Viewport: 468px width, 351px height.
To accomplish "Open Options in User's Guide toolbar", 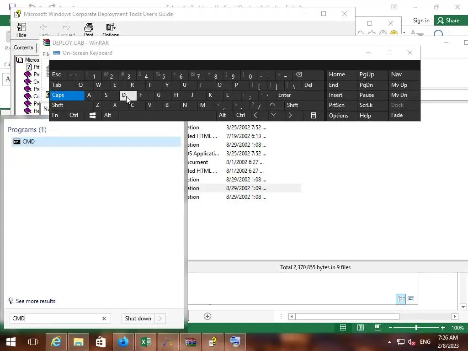I will tap(111, 30).
